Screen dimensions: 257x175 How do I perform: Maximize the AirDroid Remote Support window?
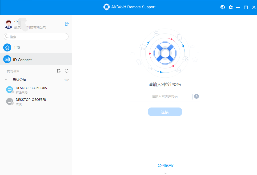[246, 7]
